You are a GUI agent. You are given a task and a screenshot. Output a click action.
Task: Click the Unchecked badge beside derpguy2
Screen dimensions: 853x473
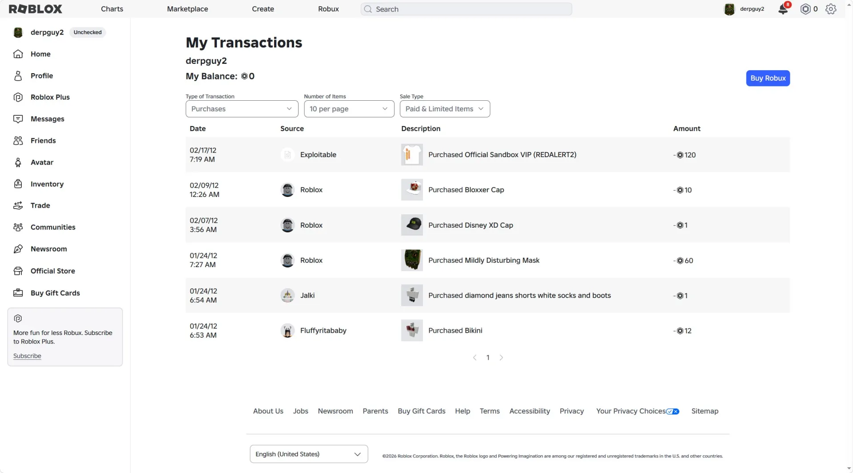(88, 32)
